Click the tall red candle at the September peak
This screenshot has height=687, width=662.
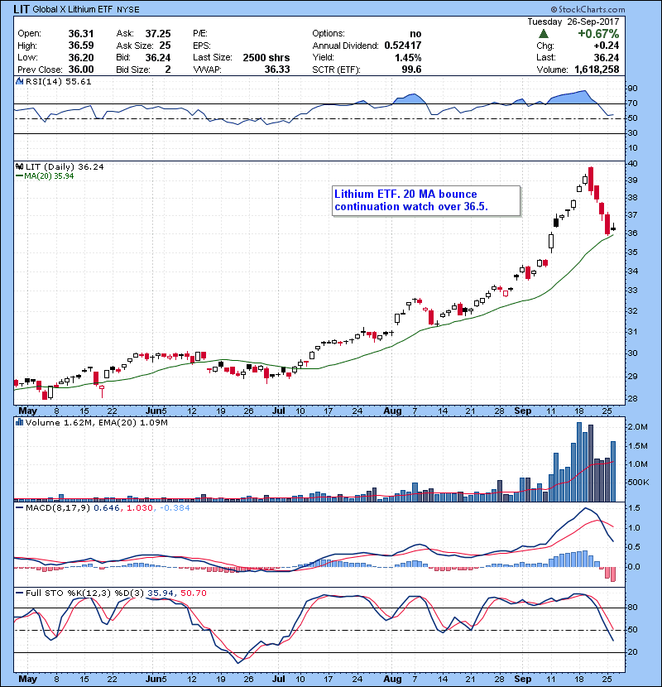coord(591,179)
